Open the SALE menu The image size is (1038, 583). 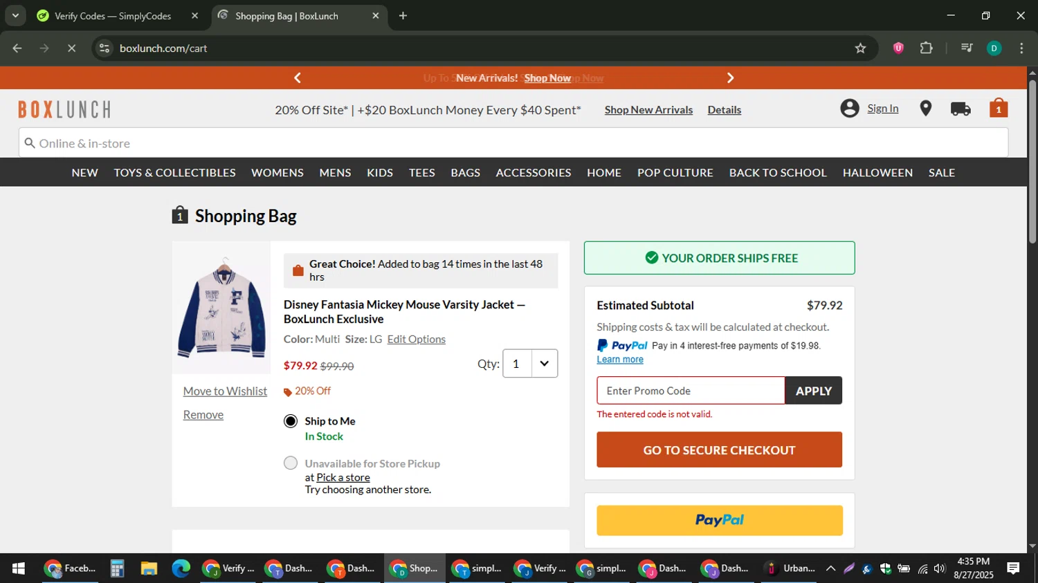[x=942, y=173]
